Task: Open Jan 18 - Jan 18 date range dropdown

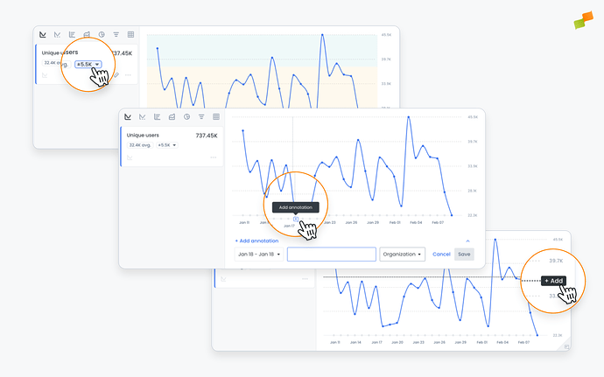Action: [259, 255]
